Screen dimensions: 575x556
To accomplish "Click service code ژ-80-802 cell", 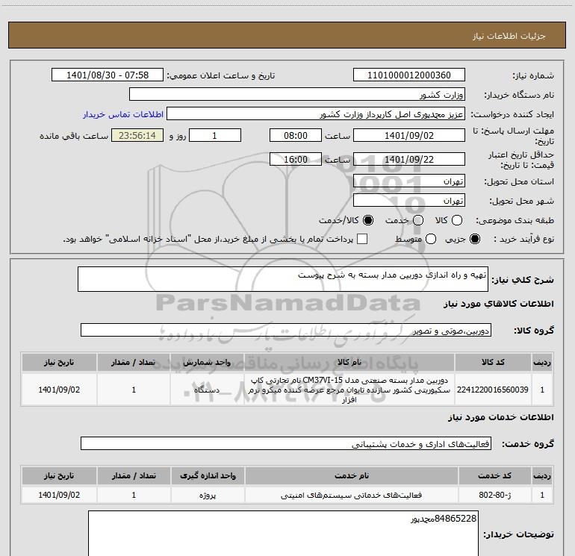I will [x=494, y=495].
